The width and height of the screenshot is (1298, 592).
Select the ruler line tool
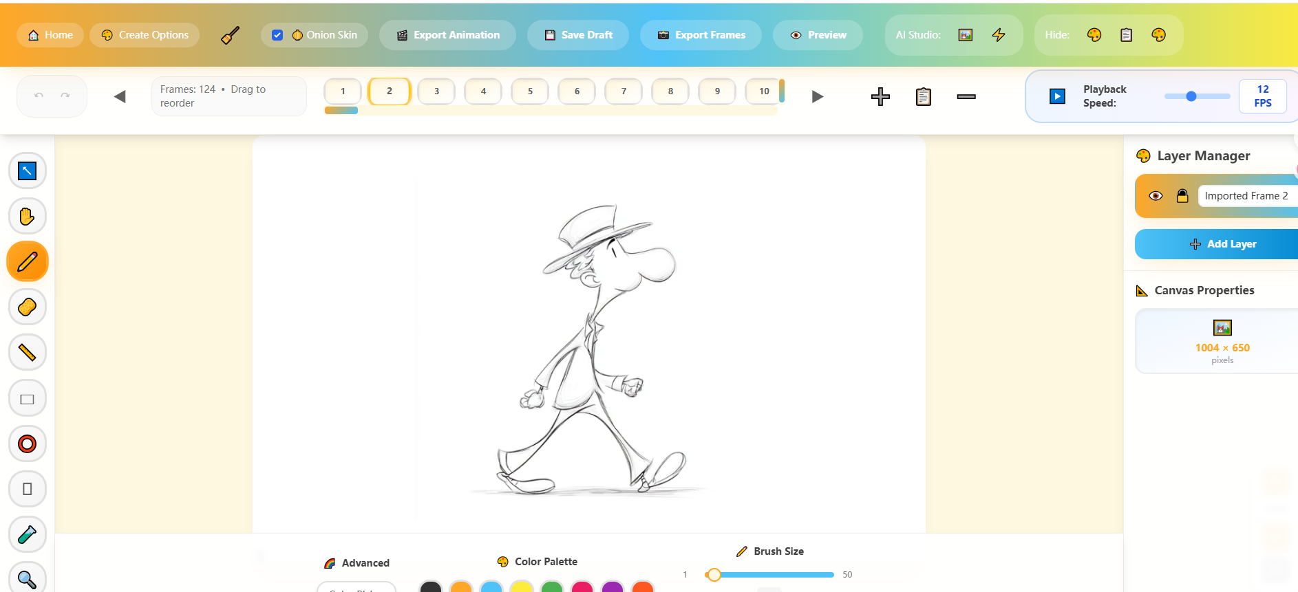[28, 353]
